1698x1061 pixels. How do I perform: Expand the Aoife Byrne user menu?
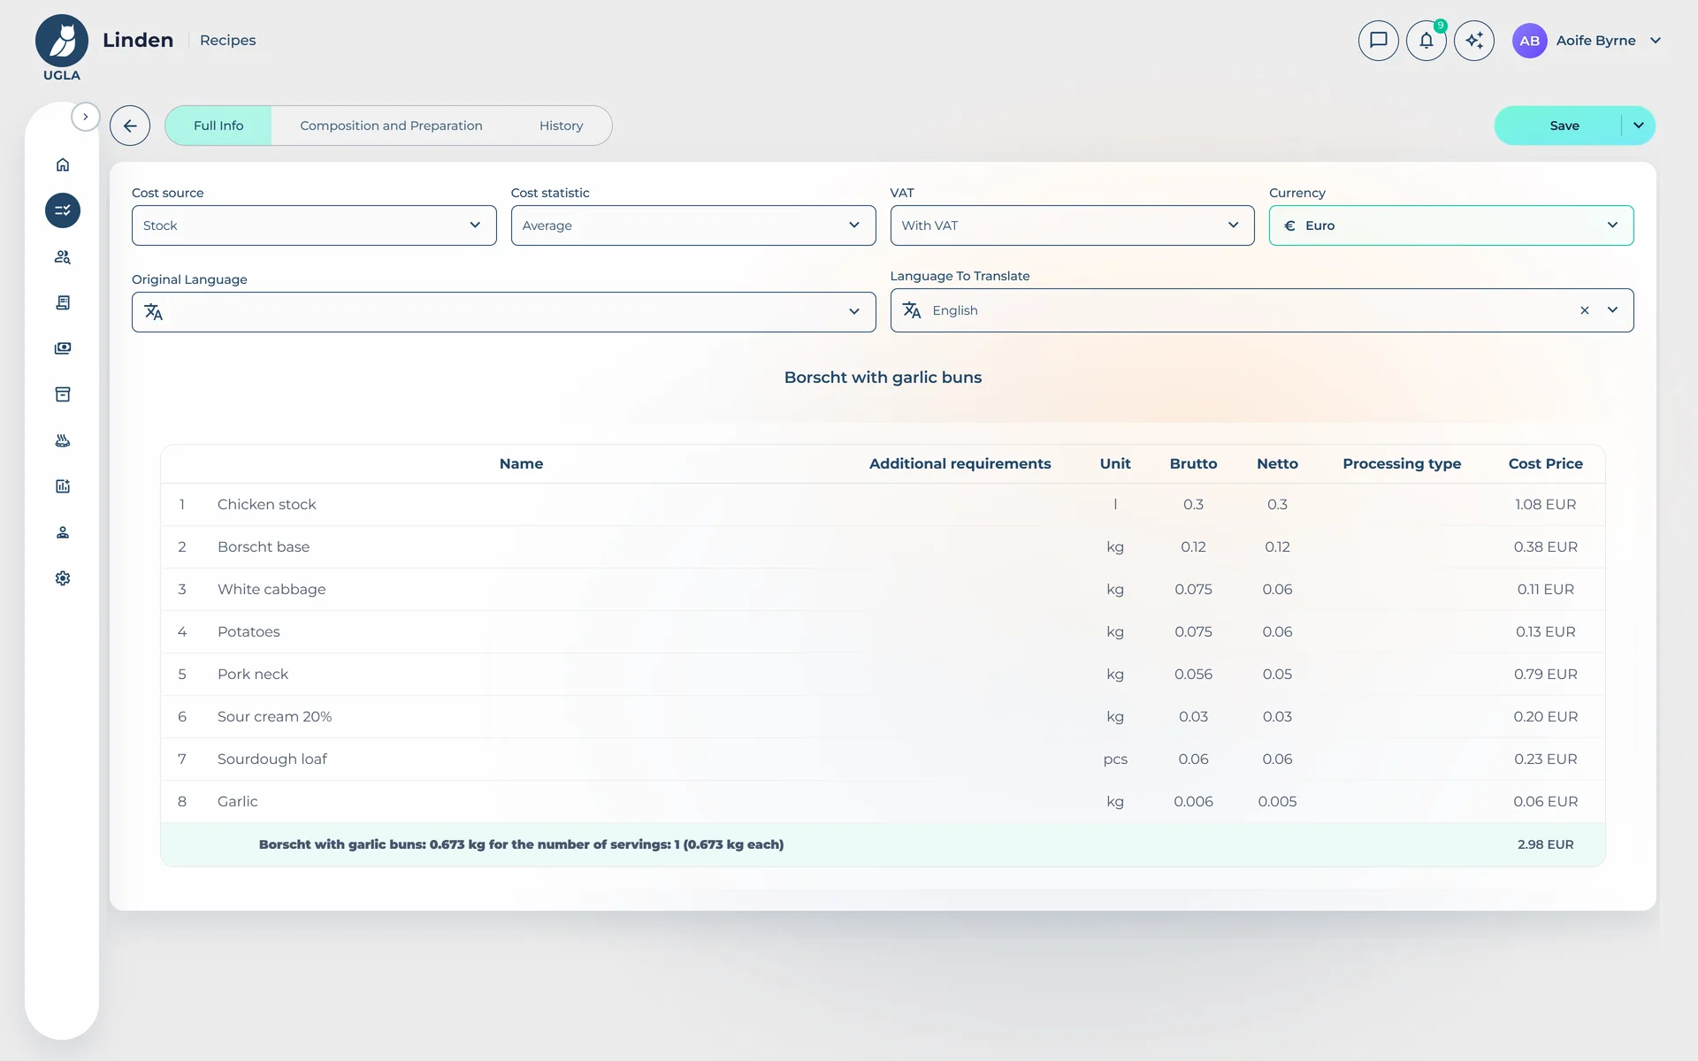1656,41
